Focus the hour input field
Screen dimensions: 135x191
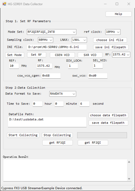point(38,104)
